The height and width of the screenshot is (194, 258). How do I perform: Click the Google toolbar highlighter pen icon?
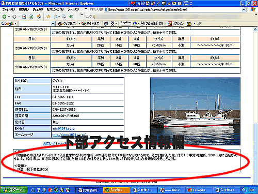point(199,23)
